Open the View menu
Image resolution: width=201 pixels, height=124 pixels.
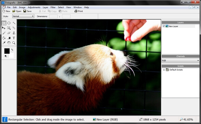click(x=69, y=7)
